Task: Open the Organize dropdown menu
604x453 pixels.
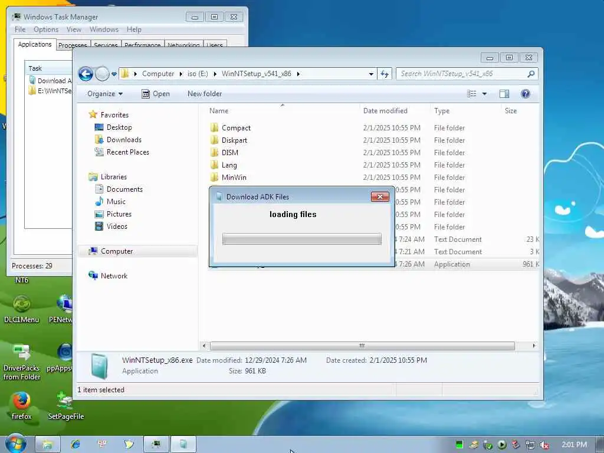Action: pyautogui.click(x=105, y=94)
